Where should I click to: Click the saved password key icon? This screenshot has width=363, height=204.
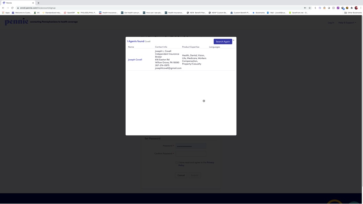click(x=305, y=8)
